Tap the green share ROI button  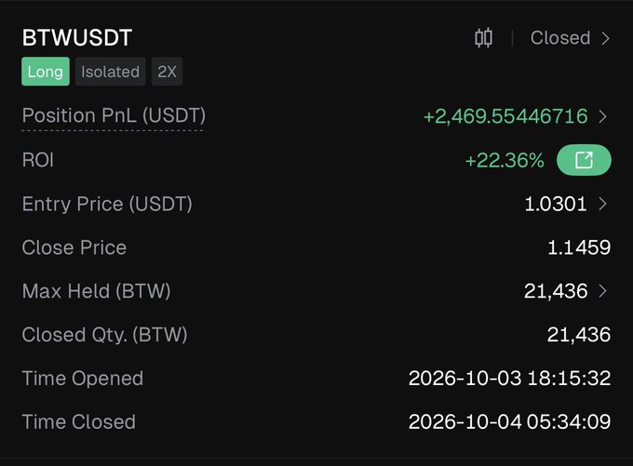(x=584, y=160)
